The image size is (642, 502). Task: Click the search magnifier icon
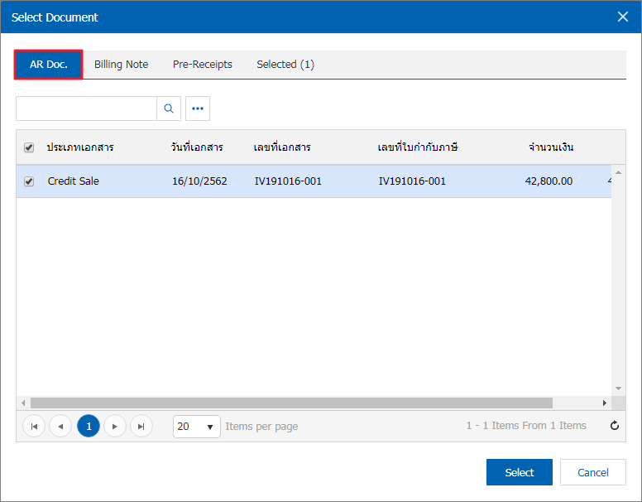pyautogui.click(x=169, y=109)
